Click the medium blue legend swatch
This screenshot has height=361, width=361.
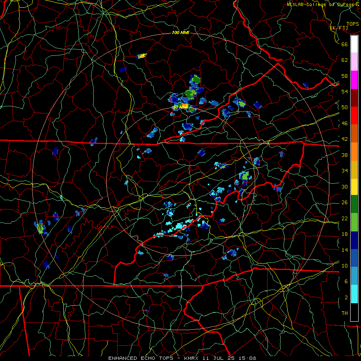click(354, 258)
